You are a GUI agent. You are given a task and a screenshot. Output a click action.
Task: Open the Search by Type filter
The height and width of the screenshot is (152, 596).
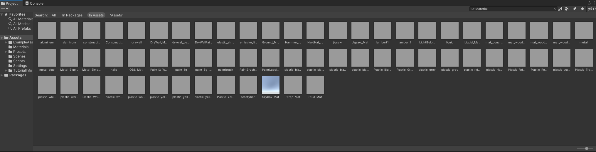coord(567,9)
